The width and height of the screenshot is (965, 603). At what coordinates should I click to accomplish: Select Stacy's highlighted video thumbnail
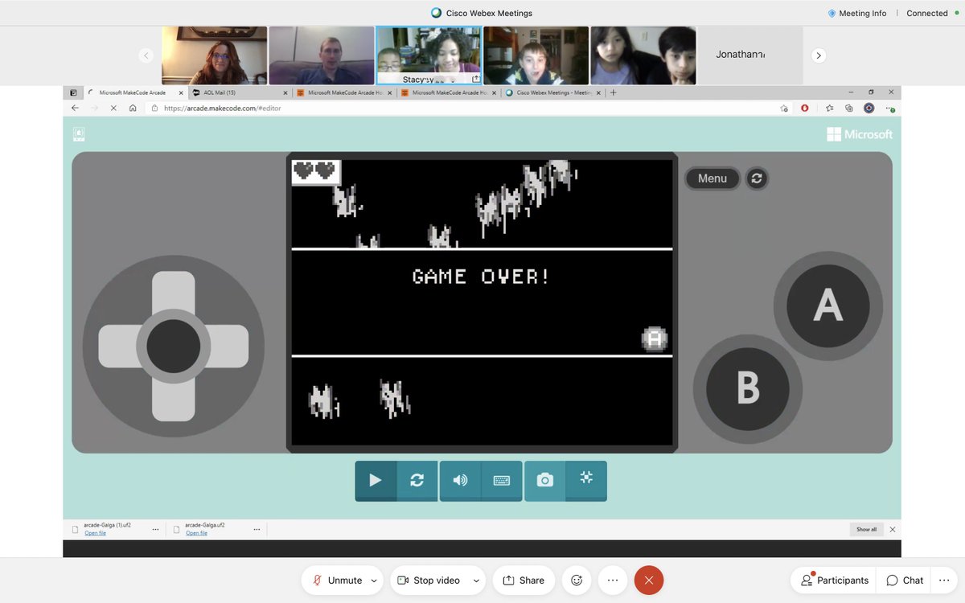click(429, 55)
